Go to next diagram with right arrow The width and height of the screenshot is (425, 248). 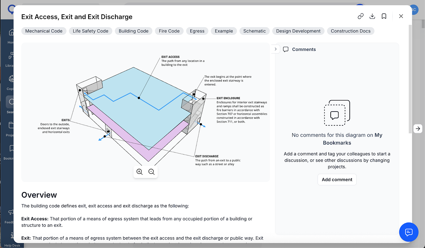click(x=418, y=128)
